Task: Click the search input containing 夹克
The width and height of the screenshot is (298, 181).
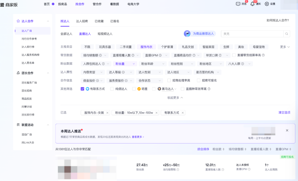Action: point(251,34)
